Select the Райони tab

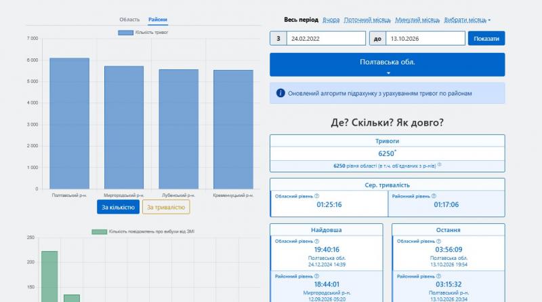(x=158, y=20)
